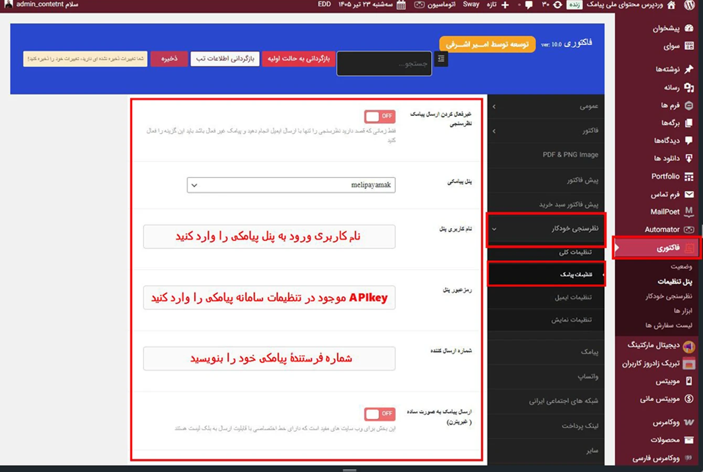The width and height of the screenshot is (703, 472).
Task: Open تبریک زادروز کاربران icon
Action: (689, 363)
